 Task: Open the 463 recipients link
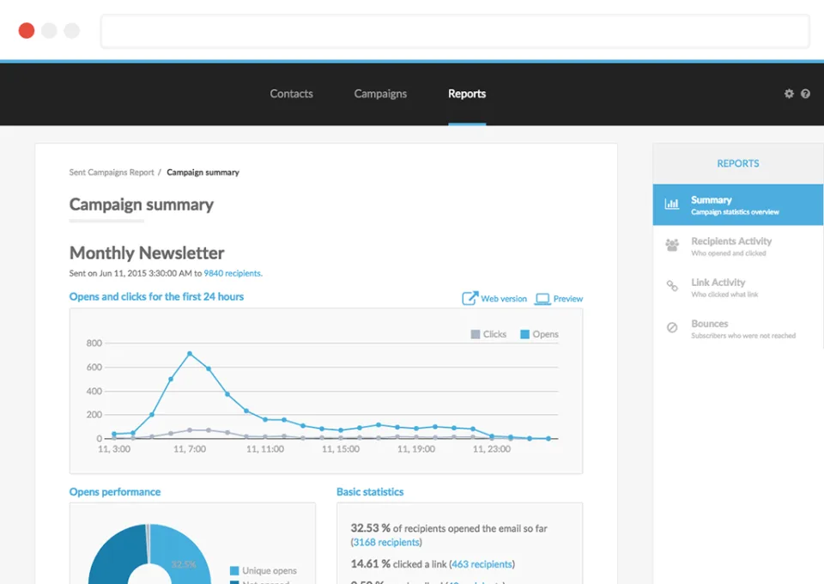point(482,564)
